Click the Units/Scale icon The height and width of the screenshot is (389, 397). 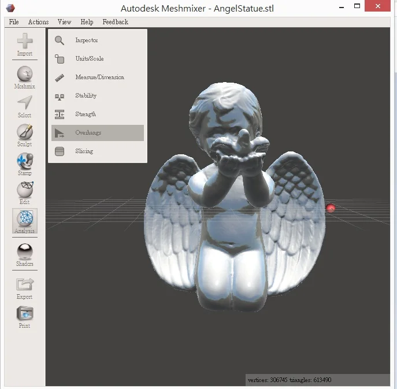coord(60,59)
